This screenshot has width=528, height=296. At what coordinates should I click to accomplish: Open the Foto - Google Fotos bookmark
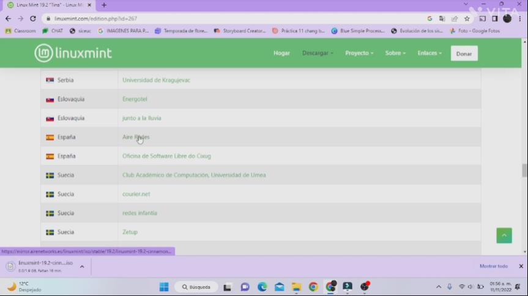(x=475, y=31)
